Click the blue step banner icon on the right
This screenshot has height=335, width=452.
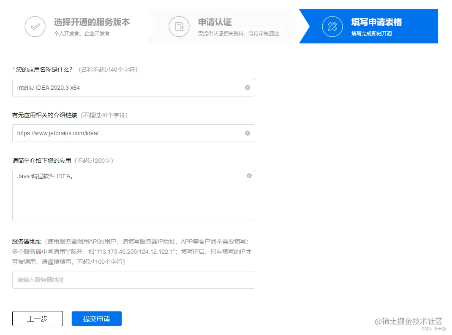(332, 26)
